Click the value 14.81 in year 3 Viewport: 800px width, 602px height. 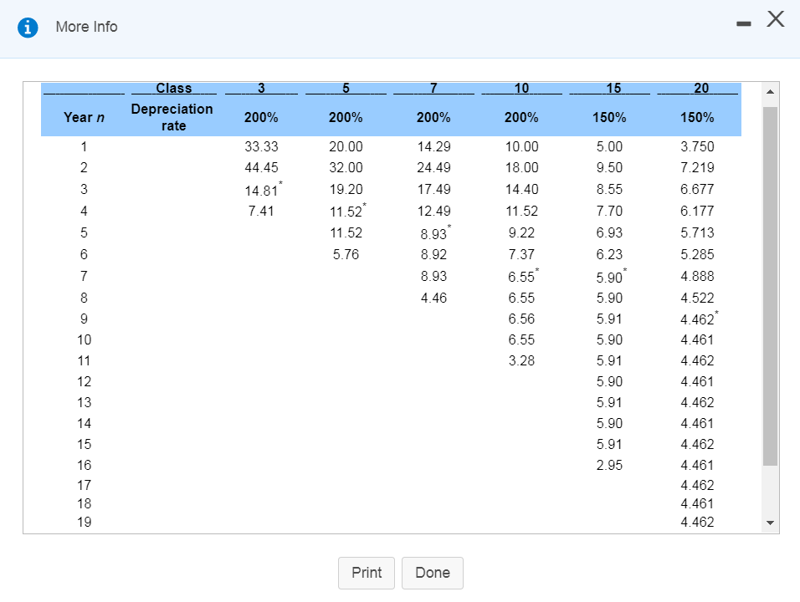coord(261,191)
